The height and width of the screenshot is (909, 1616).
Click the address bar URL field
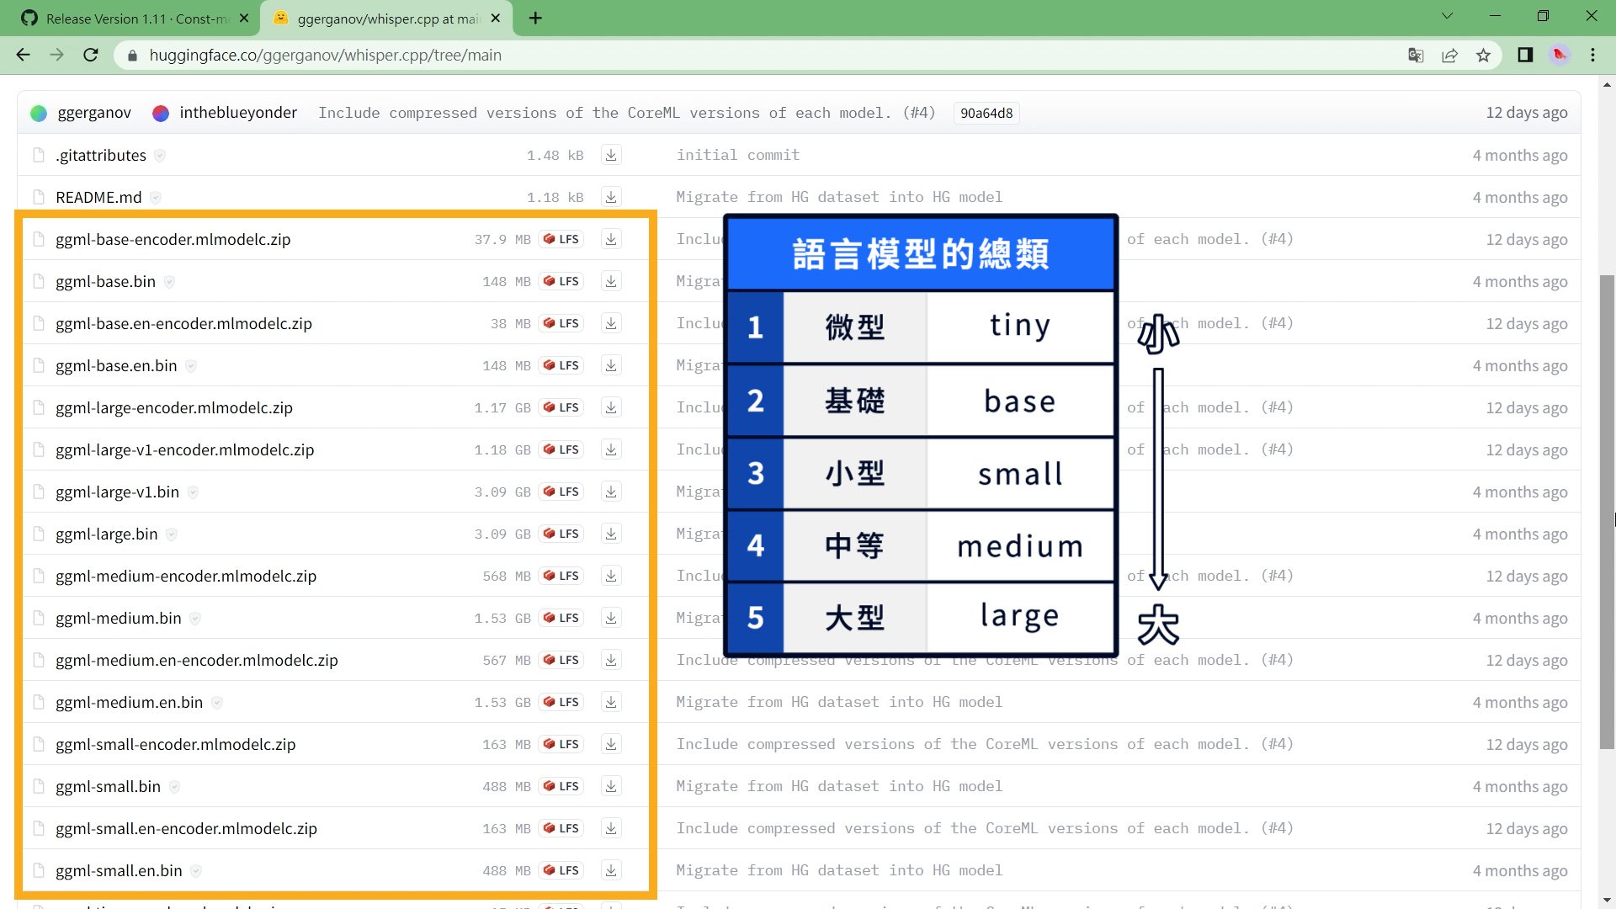[x=757, y=55]
